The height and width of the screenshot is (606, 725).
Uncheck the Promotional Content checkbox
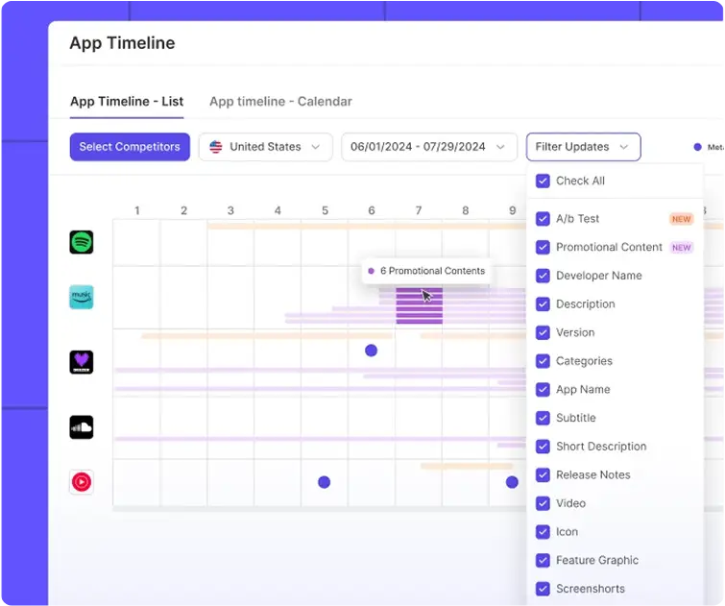543,247
